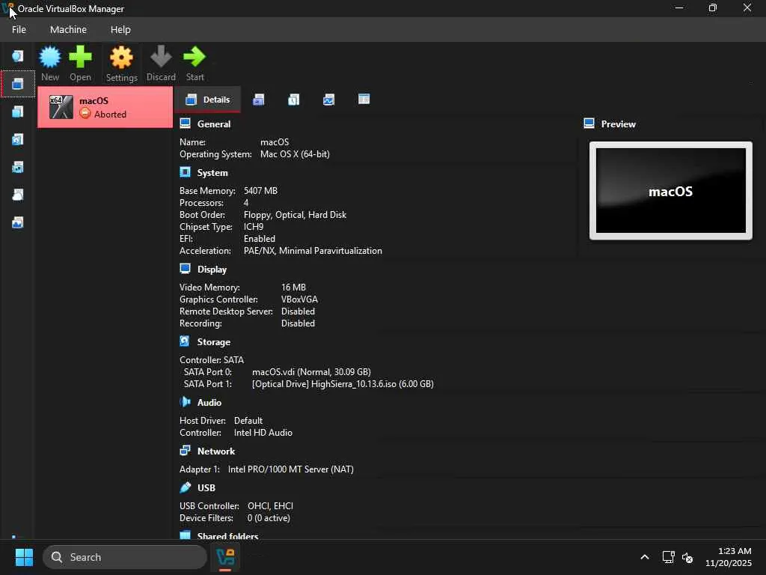Screen dimensions: 766x575
Task: Switch to the Snapshots tab icon
Action: [258, 100]
